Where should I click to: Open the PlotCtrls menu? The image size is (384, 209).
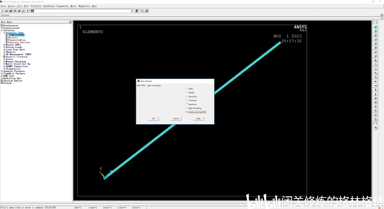(x=36, y=6)
